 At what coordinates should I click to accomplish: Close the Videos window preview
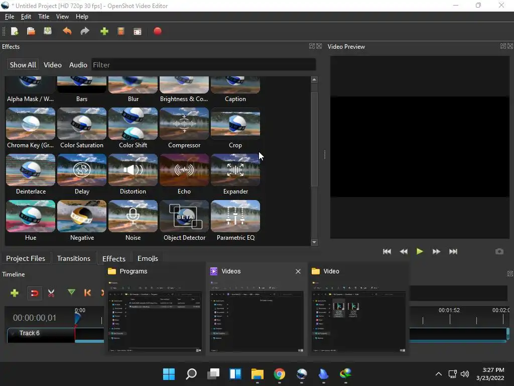point(298,271)
